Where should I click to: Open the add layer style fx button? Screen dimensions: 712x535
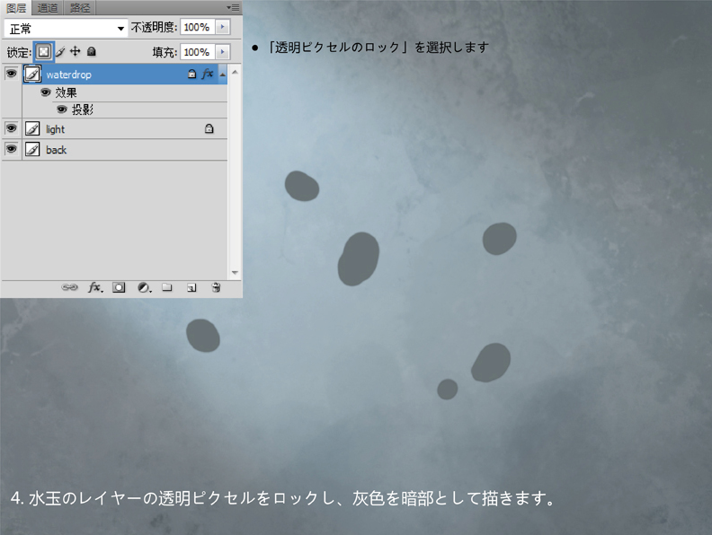pos(95,287)
